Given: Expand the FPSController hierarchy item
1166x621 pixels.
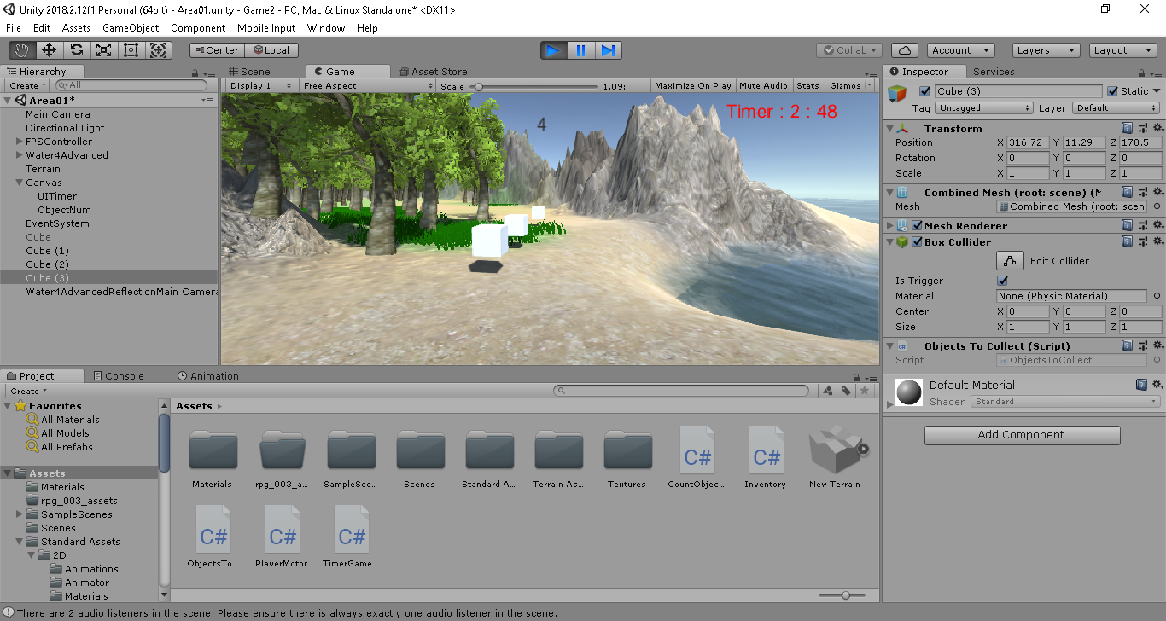Looking at the screenshot, I should point(19,142).
